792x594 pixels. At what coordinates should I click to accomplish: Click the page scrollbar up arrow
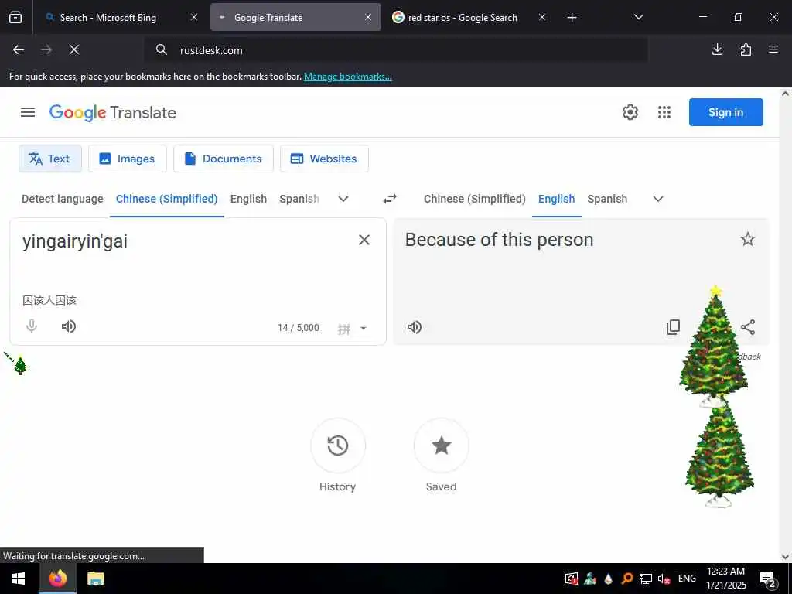pyautogui.click(x=786, y=94)
